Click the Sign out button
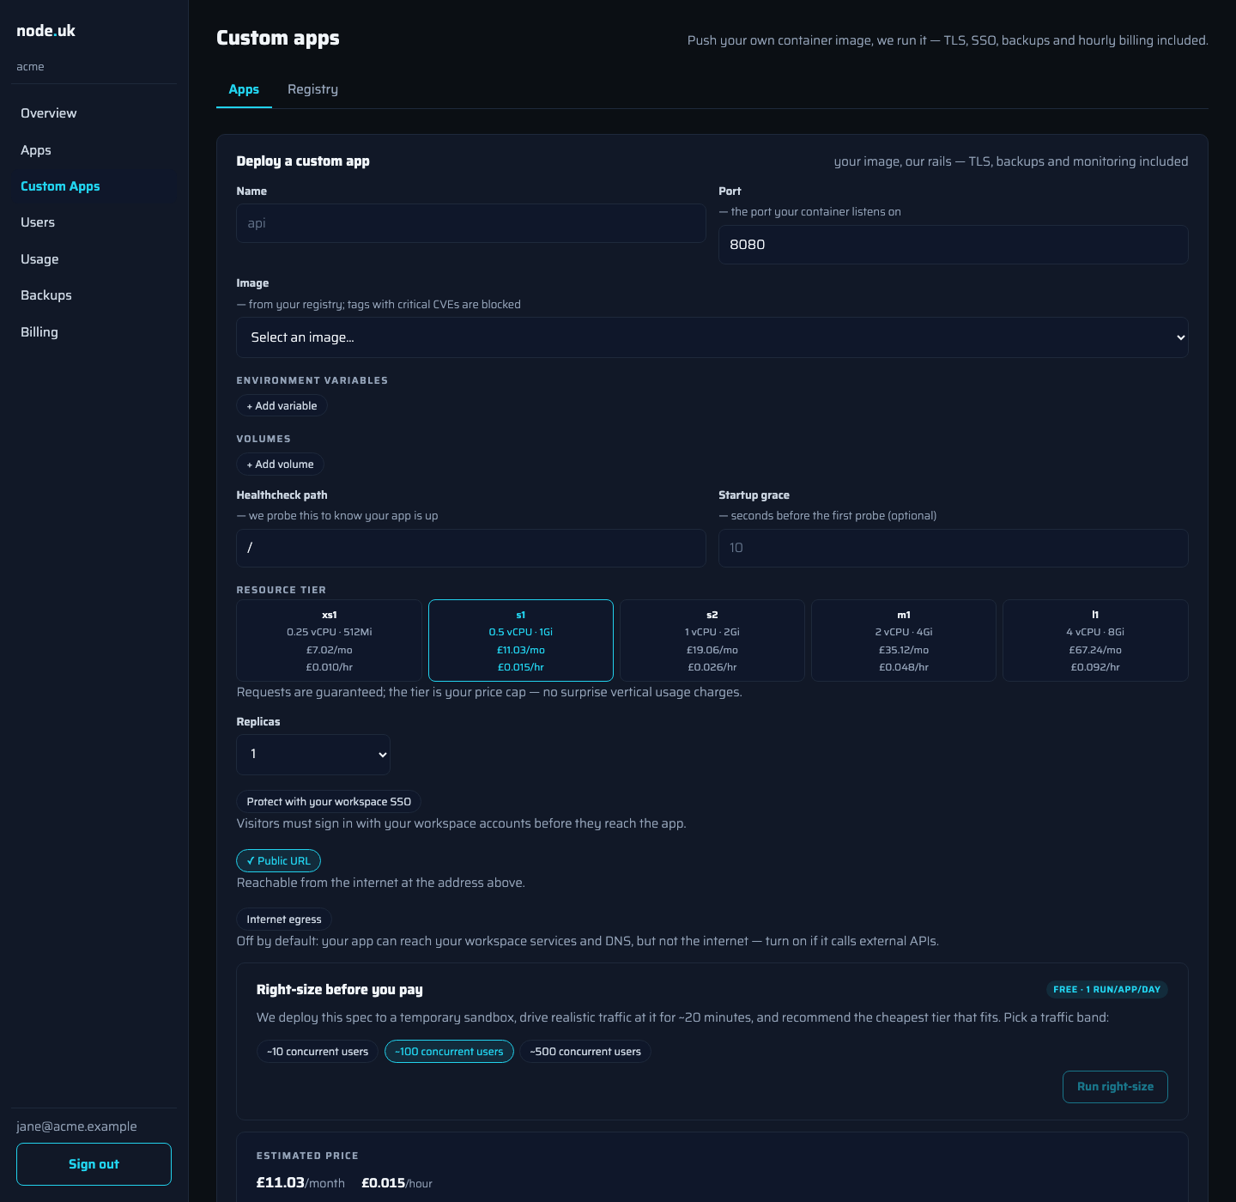The image size is (1236, 1202). (x=94, y=1164)
